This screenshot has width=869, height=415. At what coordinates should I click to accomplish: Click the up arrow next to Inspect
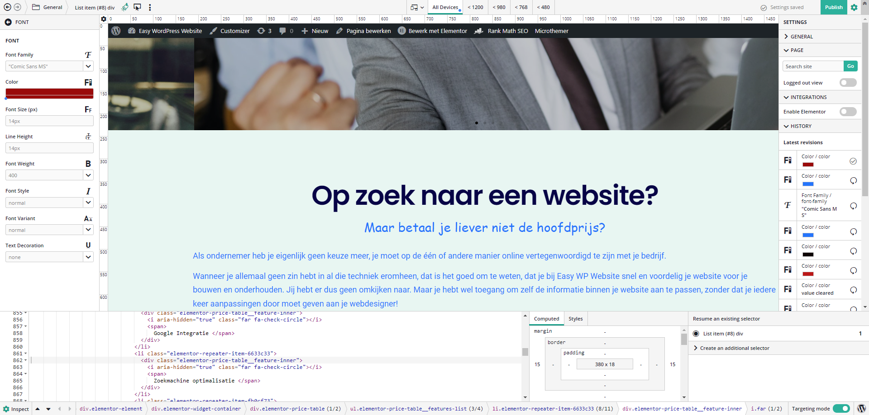(x=38, y=409)
